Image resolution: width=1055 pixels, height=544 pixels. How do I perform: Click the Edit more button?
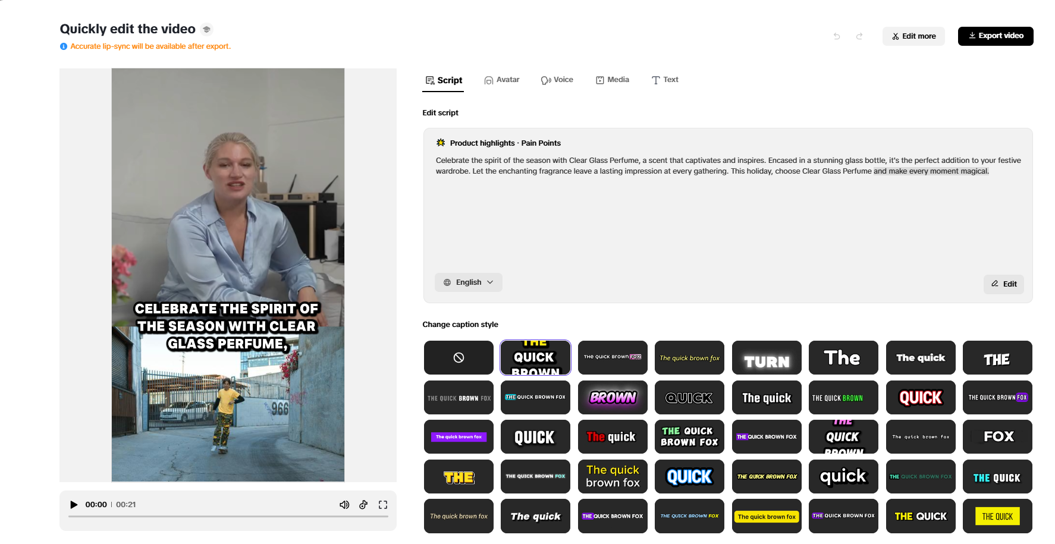[913, 36]
